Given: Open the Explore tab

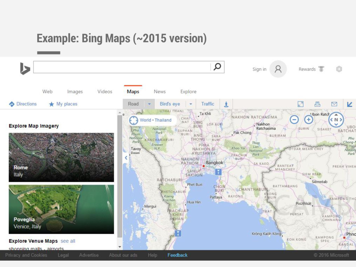Looking at the screenshot, I should tap(188, 91).
